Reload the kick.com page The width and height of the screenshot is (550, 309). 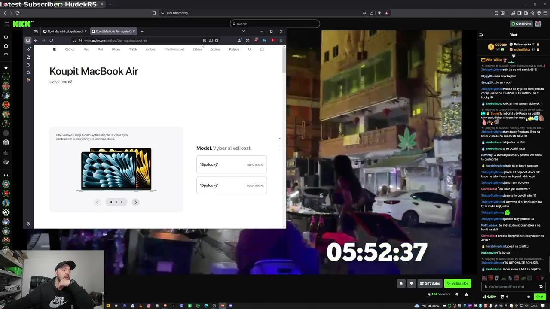[18, 13]
